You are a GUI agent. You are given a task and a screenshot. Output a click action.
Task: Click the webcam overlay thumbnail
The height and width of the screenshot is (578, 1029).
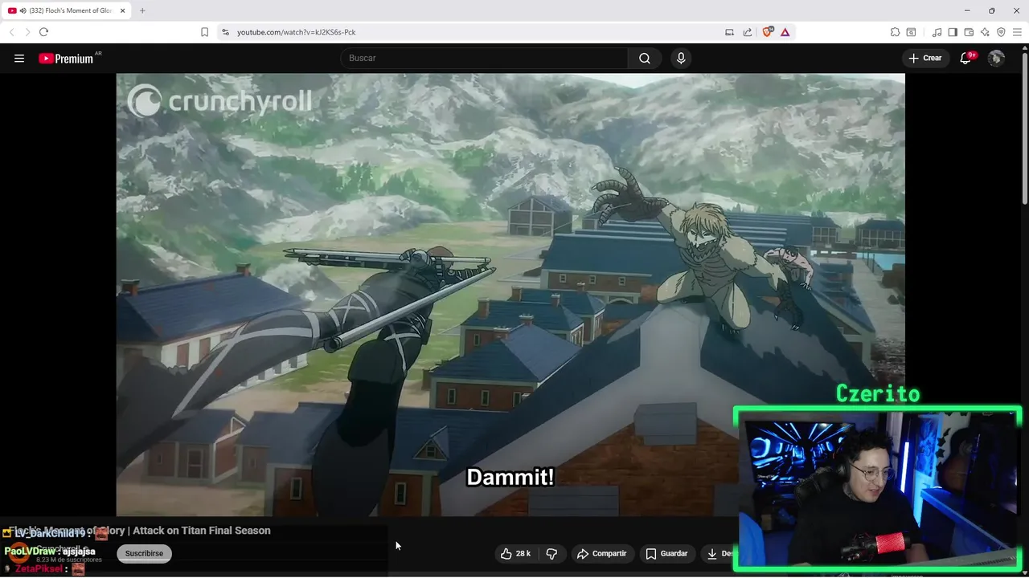(878, 490)
